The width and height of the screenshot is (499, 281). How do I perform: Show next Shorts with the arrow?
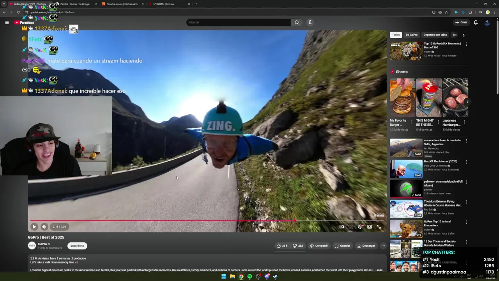[x=467, y=102]
